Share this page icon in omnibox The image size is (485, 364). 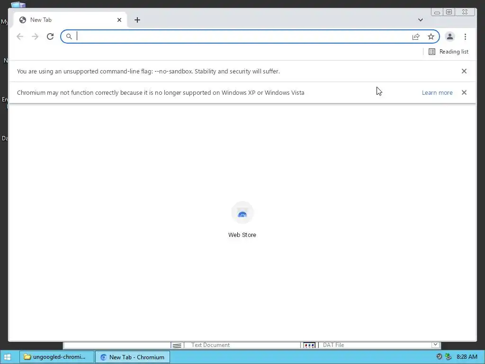click(416, 36)
